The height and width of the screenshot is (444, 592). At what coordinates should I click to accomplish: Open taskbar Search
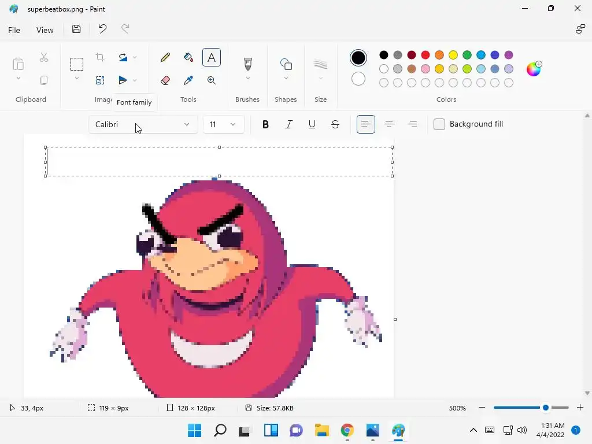[220, 430]
